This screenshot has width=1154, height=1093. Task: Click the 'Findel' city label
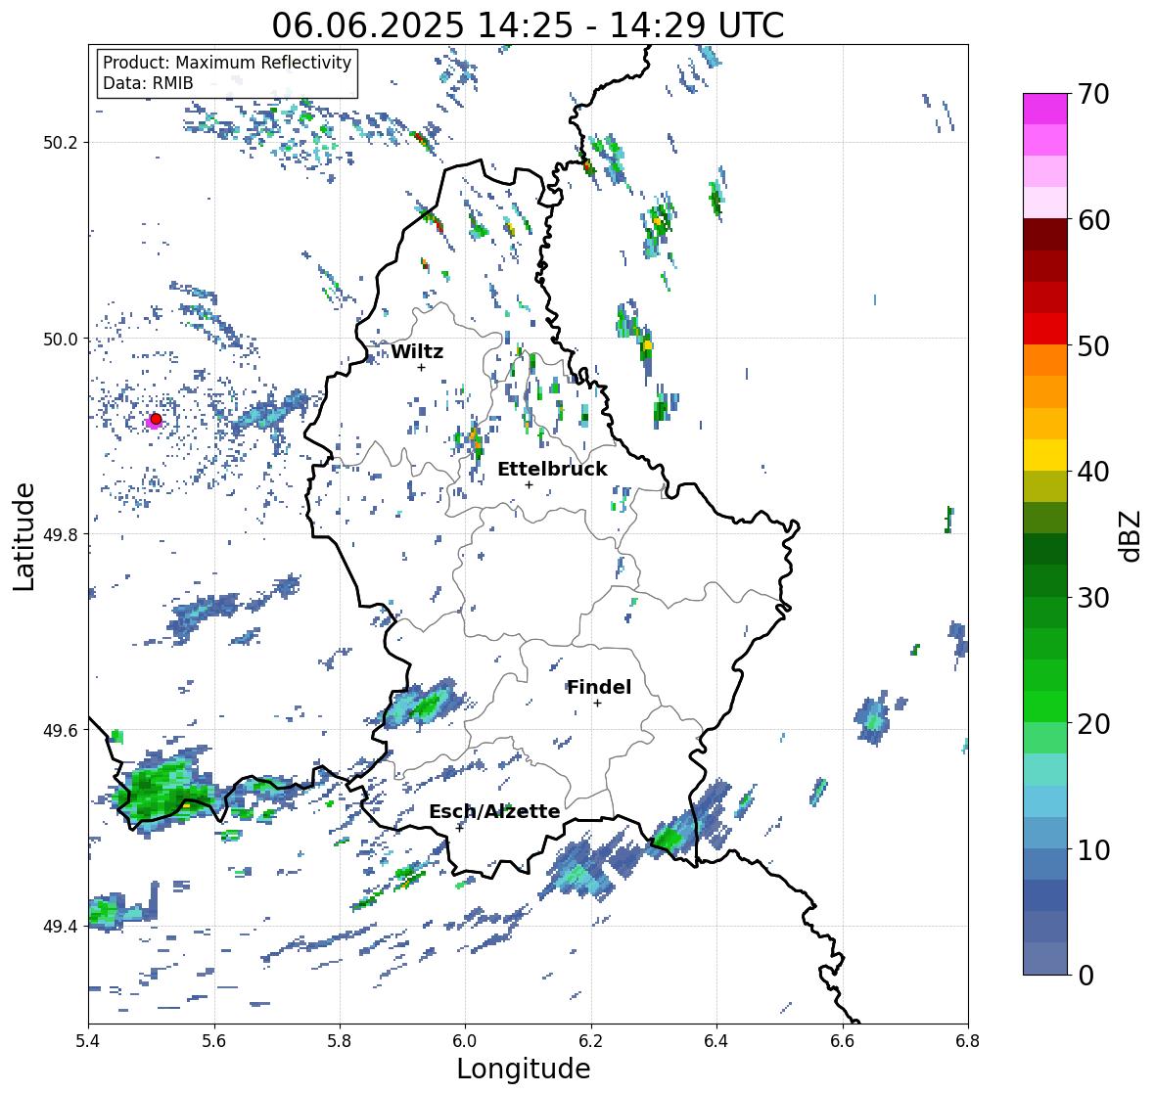[599, 687]
